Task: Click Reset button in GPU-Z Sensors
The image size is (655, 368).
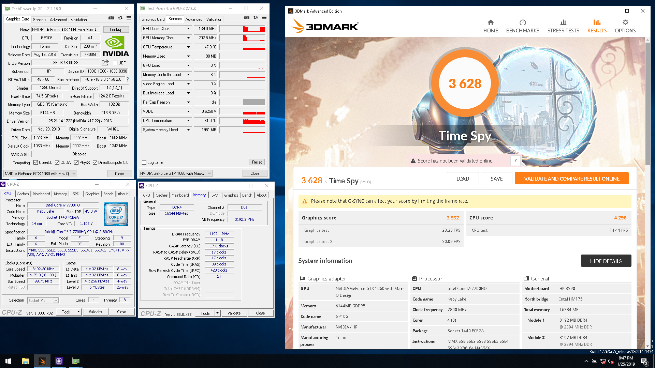Action: (257, 162)
